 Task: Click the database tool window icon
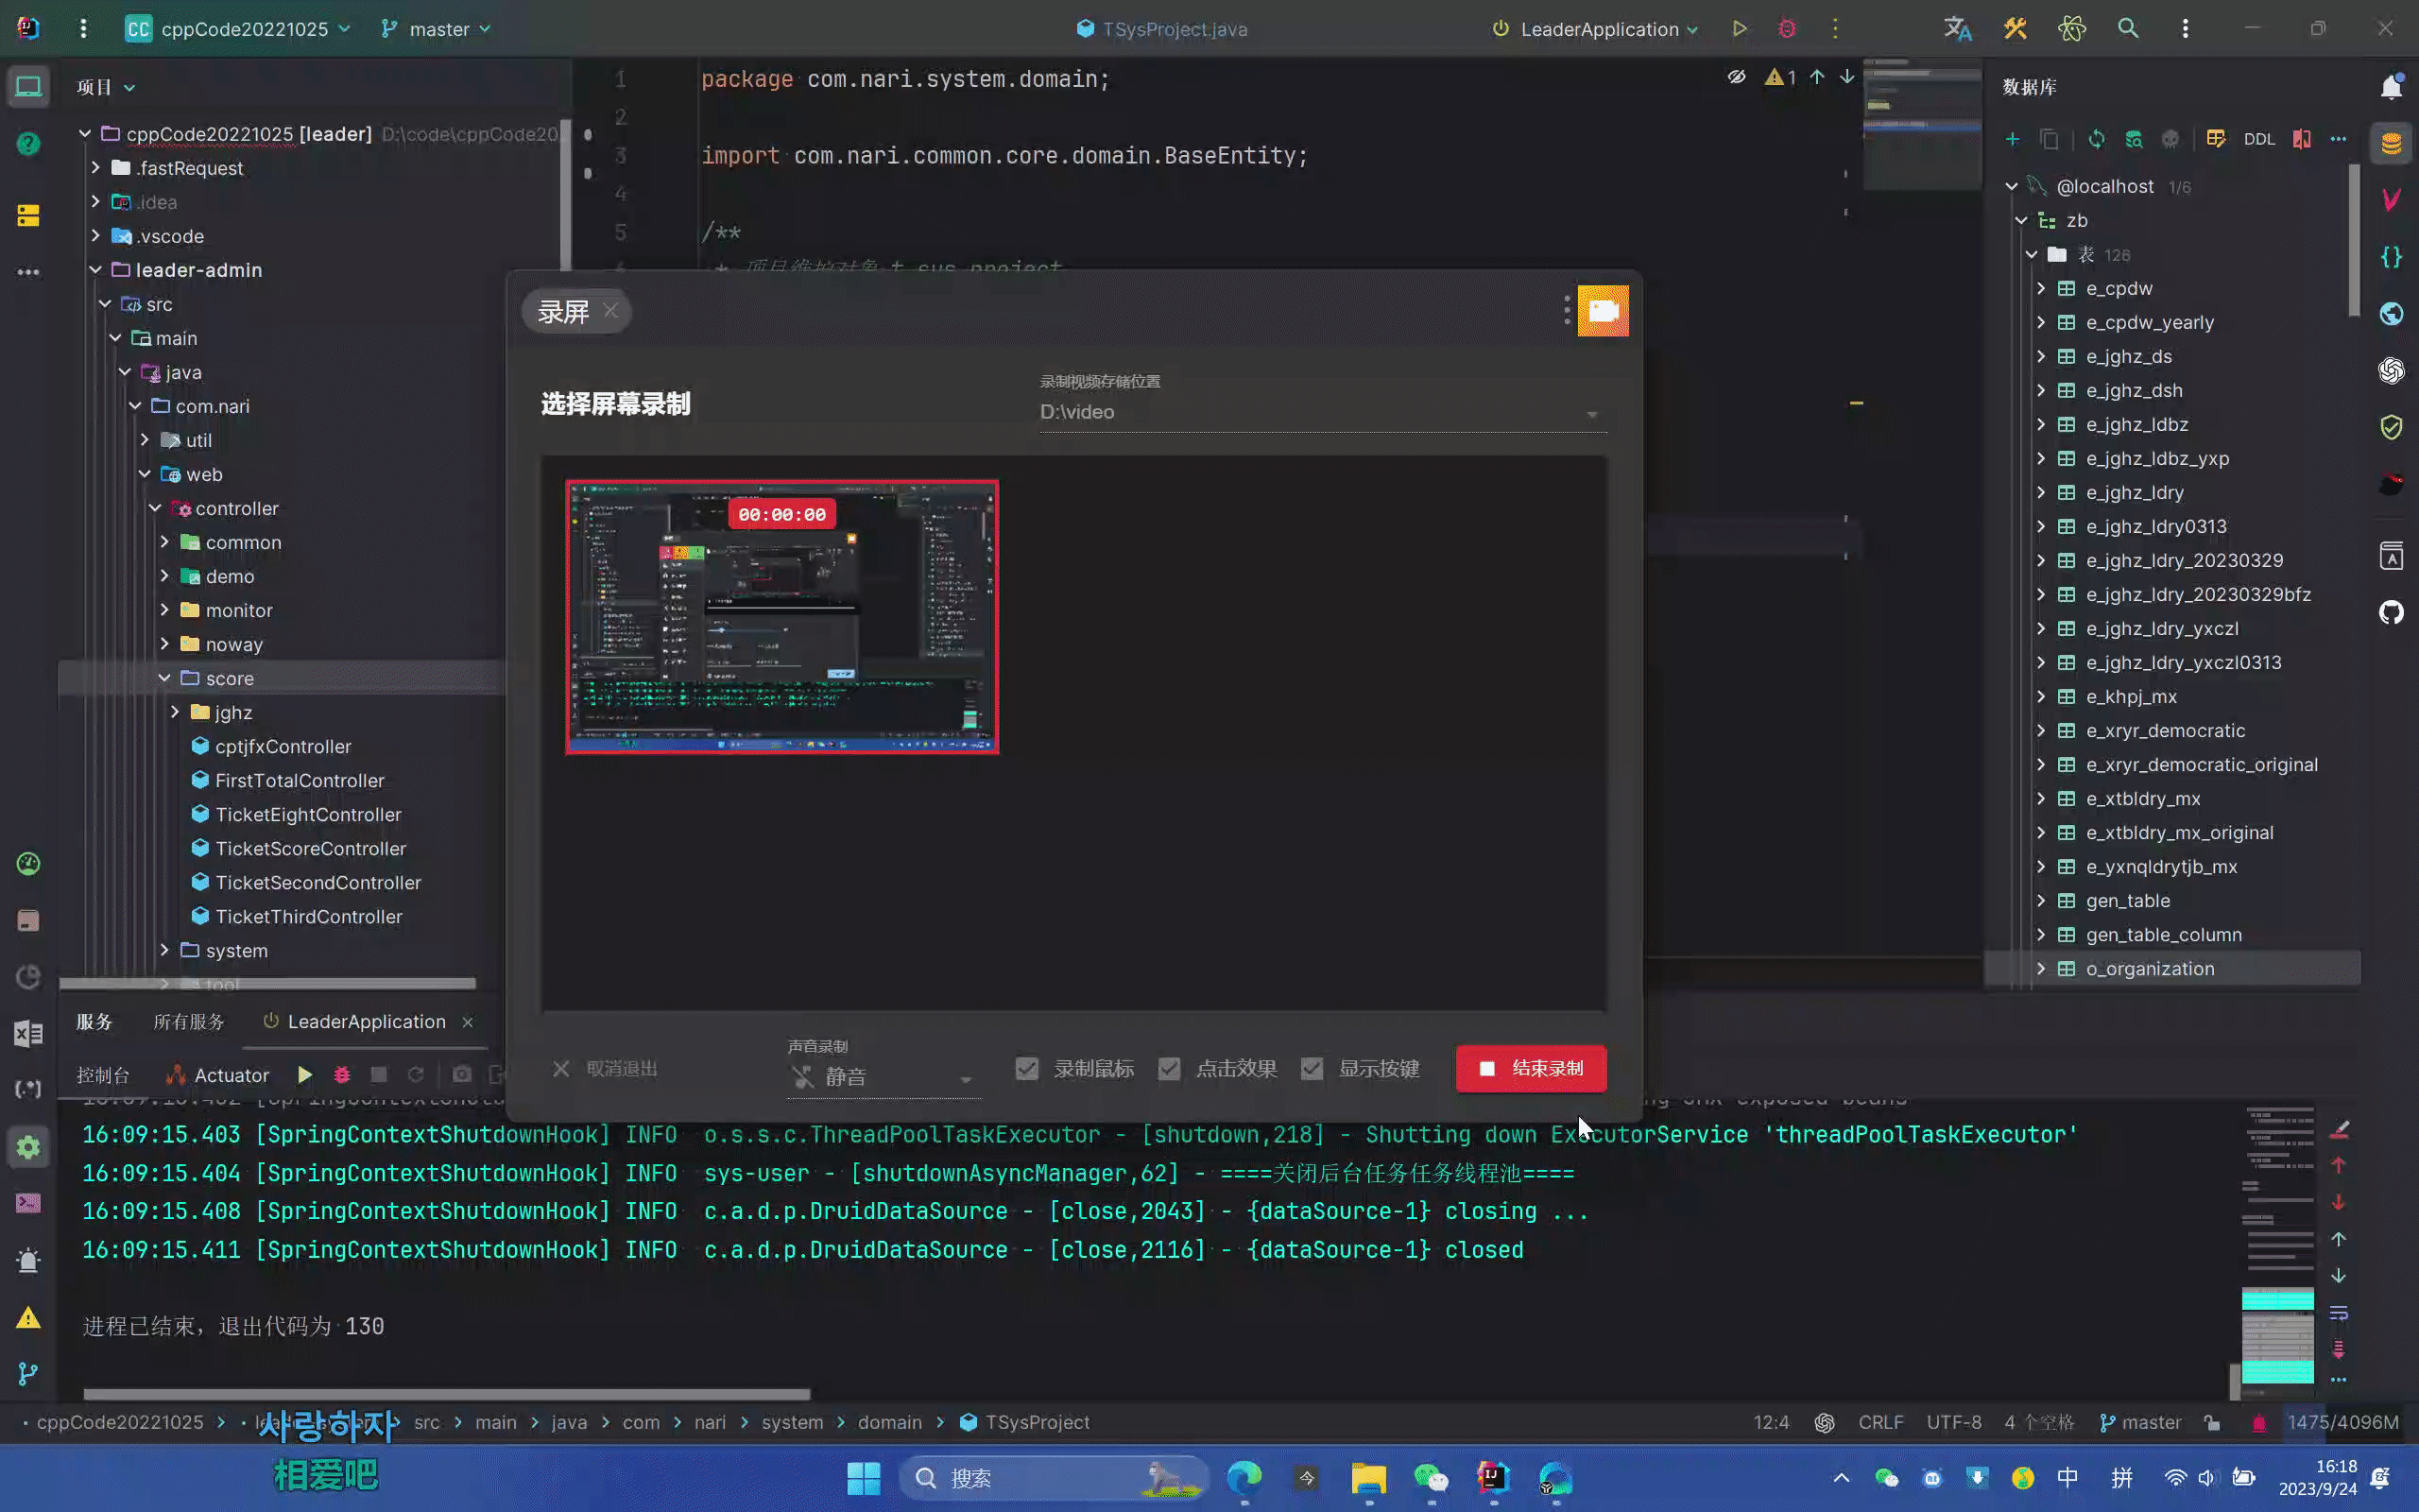point(2391,143)
